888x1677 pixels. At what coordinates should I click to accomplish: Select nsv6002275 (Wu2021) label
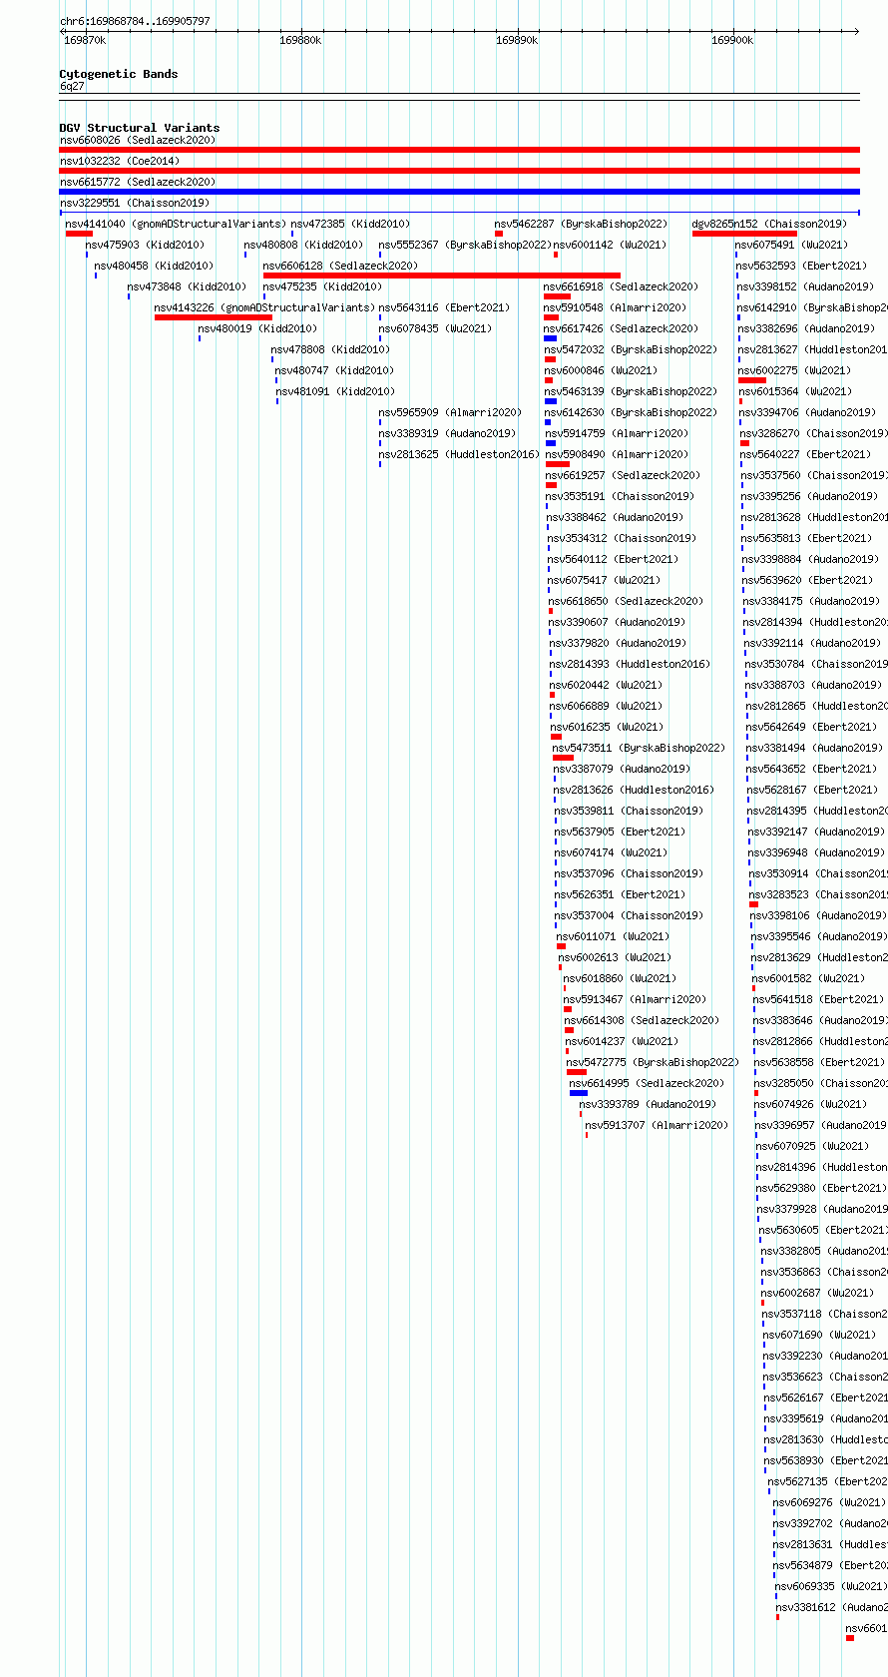point(794,370)
